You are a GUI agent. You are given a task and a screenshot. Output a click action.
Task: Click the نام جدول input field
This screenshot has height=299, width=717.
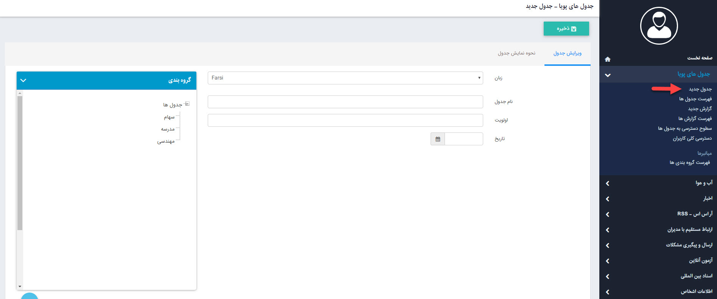345,102
